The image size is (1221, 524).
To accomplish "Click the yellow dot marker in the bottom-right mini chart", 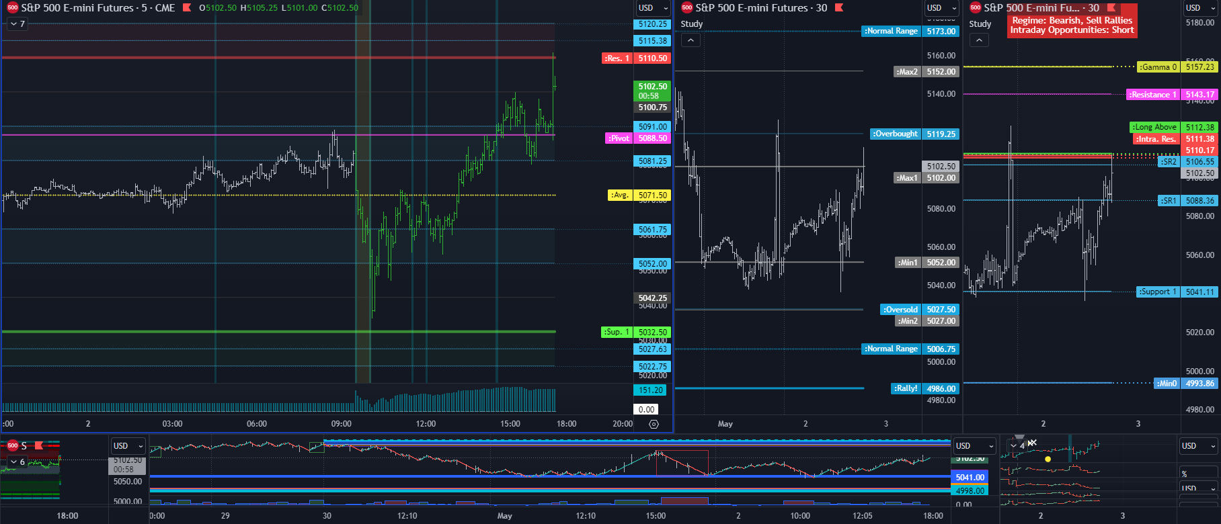I will click(x=1048, y=459).
